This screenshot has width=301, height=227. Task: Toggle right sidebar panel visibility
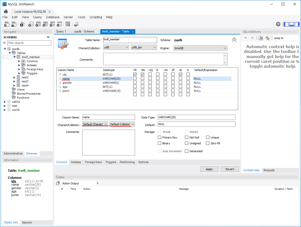[x=297, y=24]
